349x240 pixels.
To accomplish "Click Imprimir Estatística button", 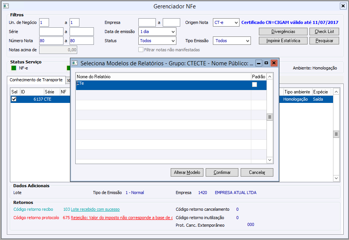I will [283, 41].
